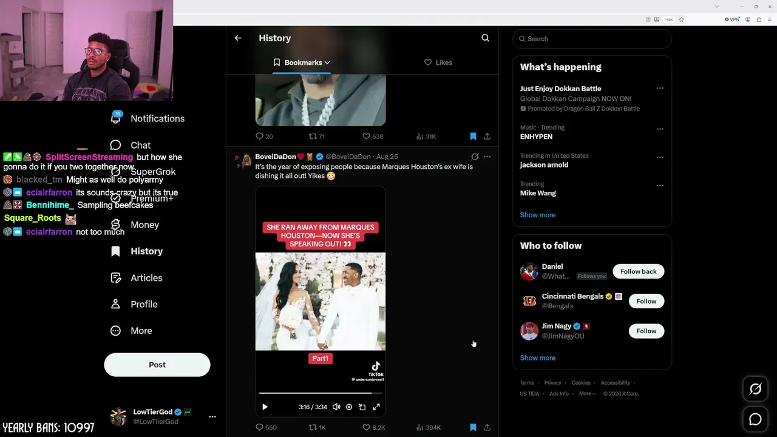
Task: Go to Profile in sidebar
Action: tap(134, 304)
